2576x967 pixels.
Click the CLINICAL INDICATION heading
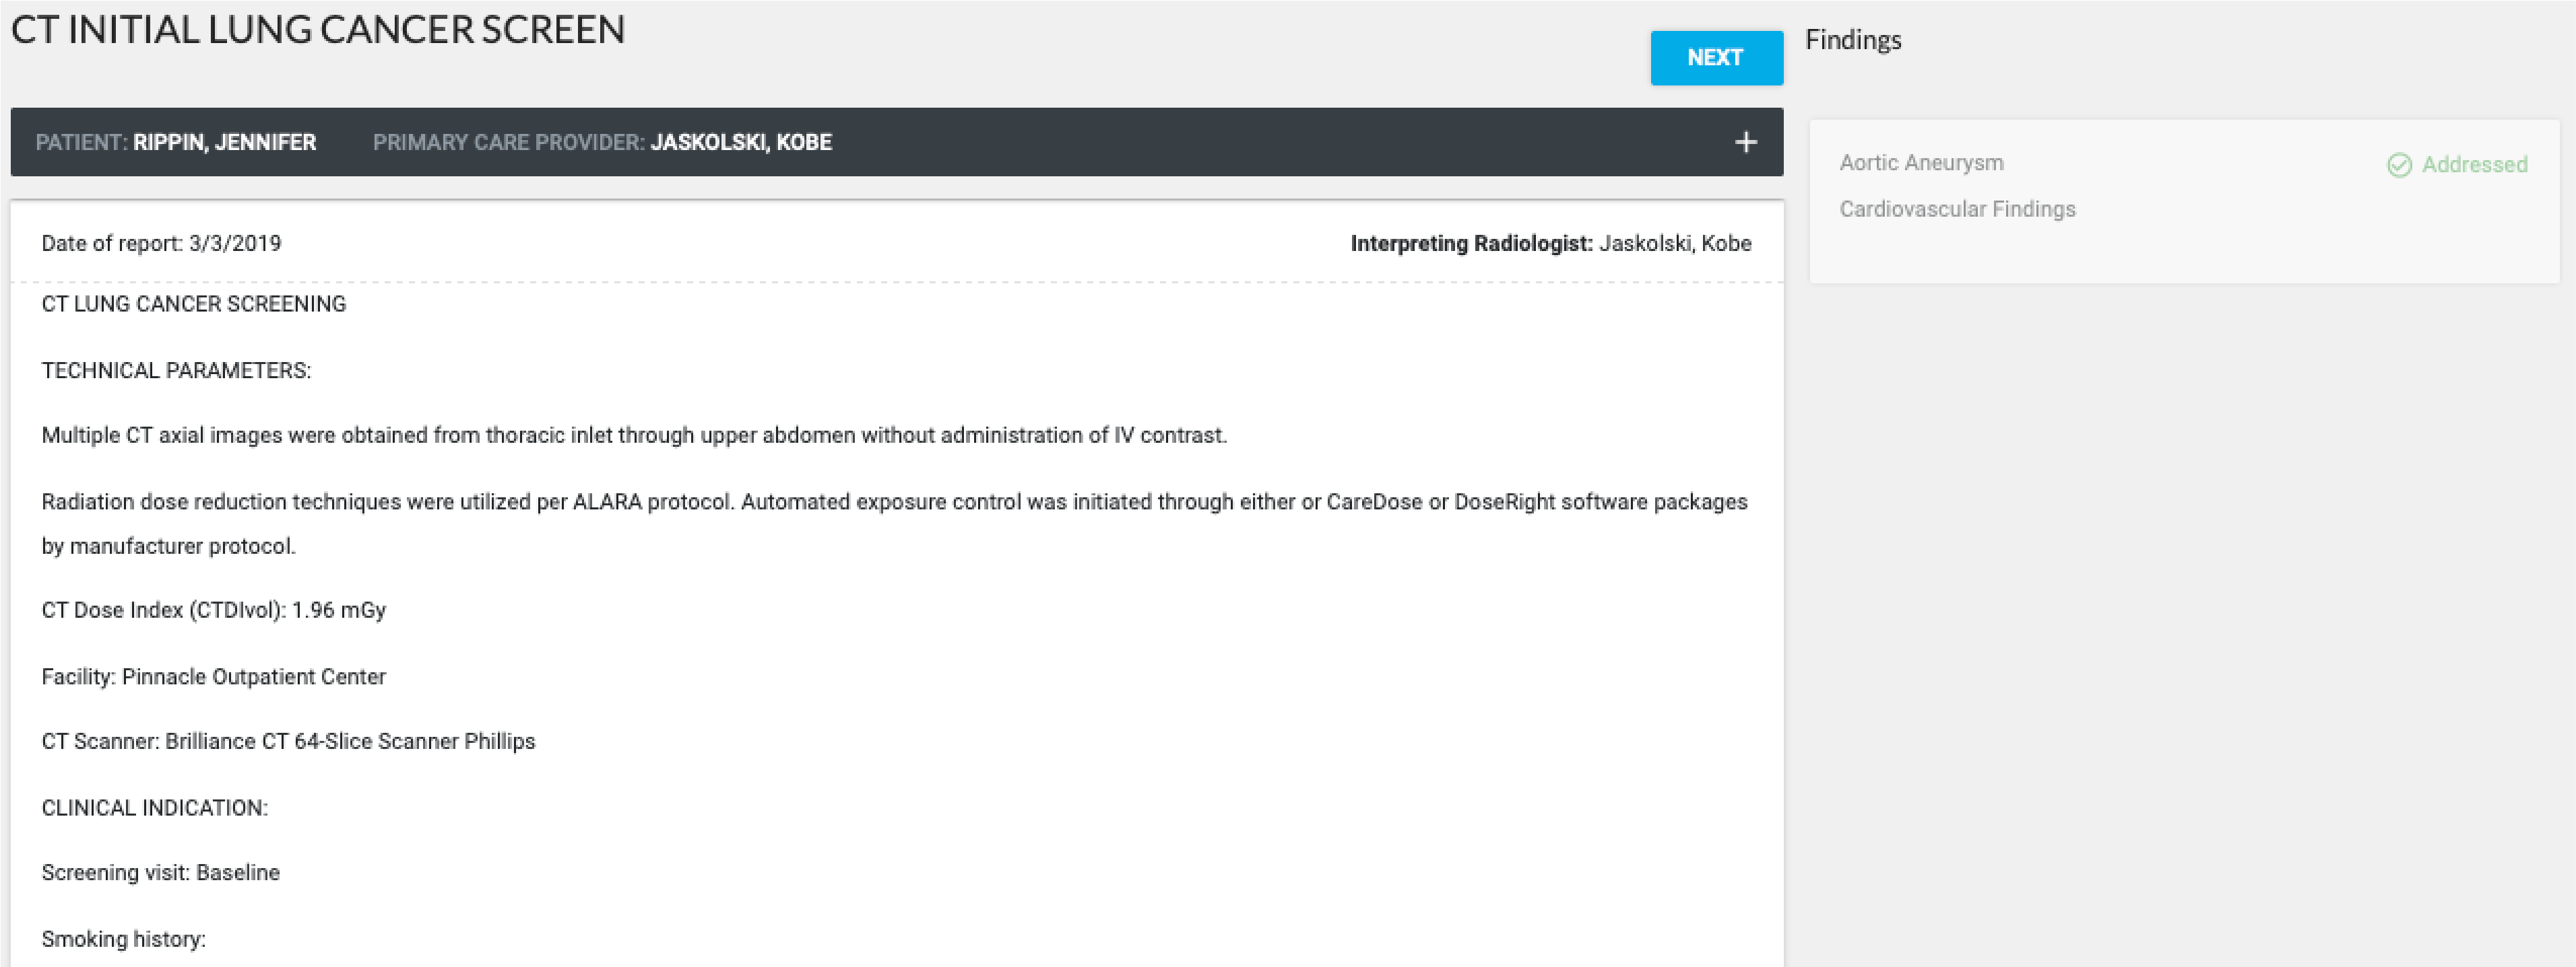coord(155,808)
